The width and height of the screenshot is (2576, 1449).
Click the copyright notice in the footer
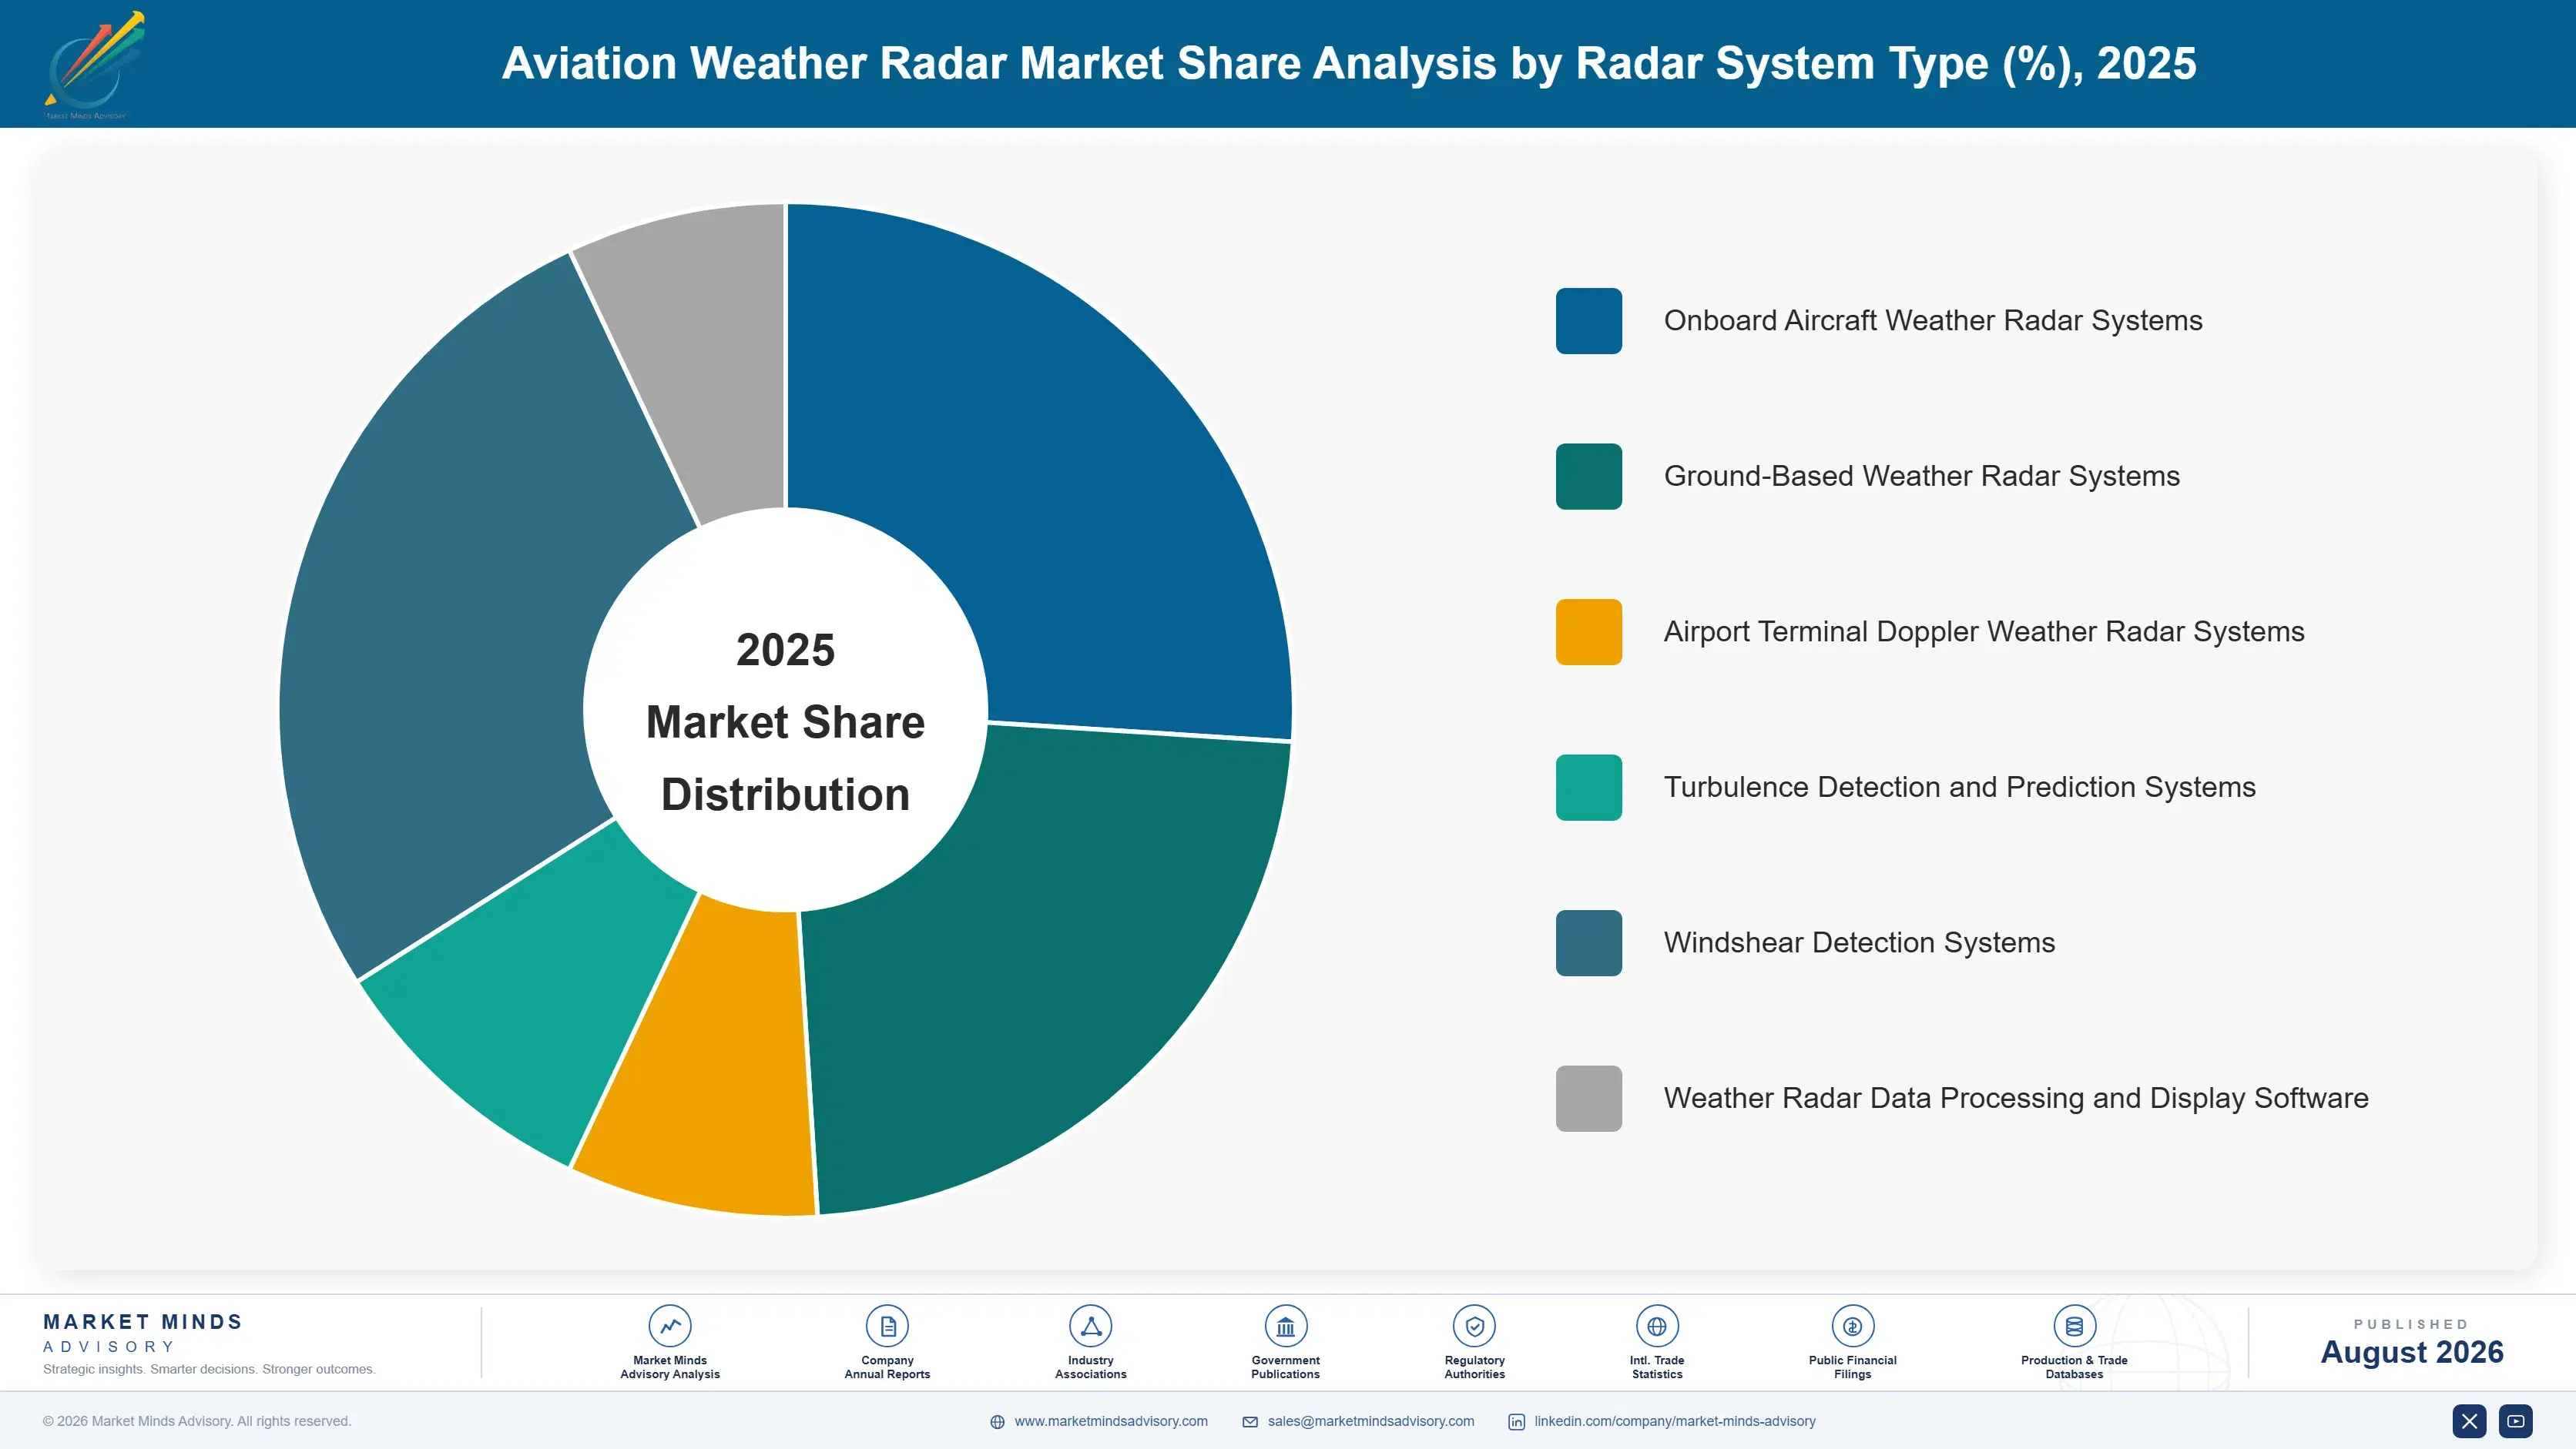click(x=197, y=1421)
